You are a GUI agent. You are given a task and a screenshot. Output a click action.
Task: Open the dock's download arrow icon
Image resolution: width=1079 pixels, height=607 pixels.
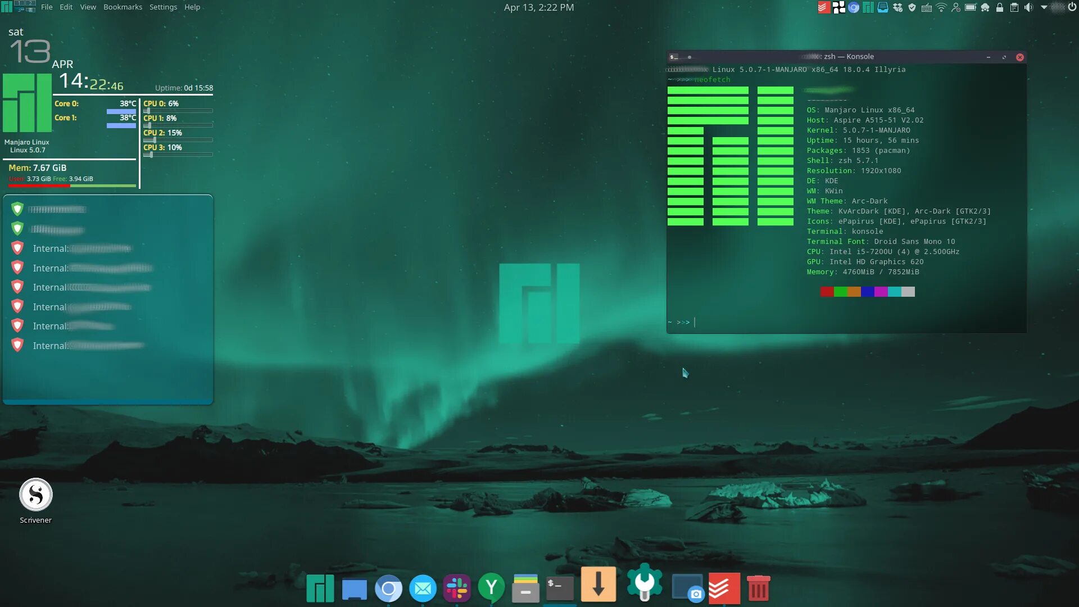(598, 585)
